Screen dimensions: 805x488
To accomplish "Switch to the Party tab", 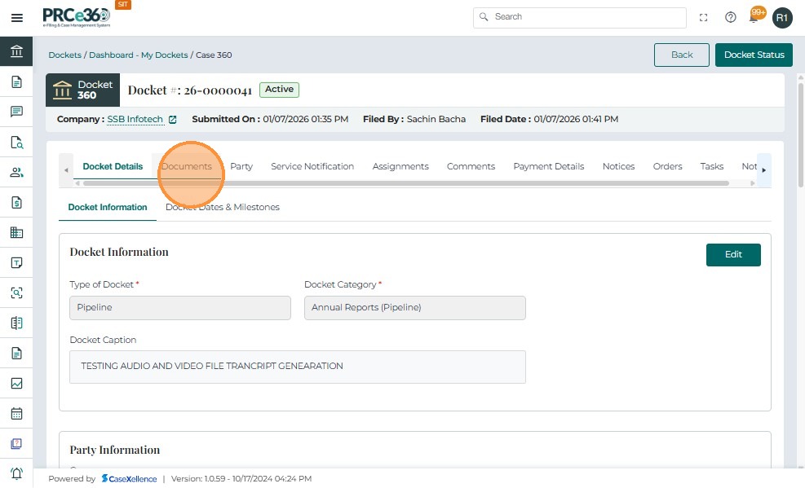I will 241,166.
